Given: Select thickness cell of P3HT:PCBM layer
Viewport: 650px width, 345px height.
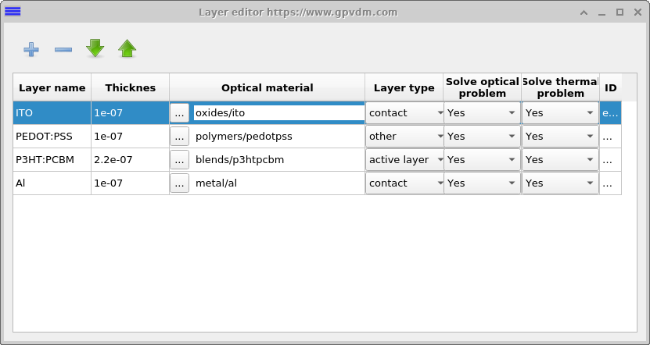Looking at the screenshot, I should (130, 160).
